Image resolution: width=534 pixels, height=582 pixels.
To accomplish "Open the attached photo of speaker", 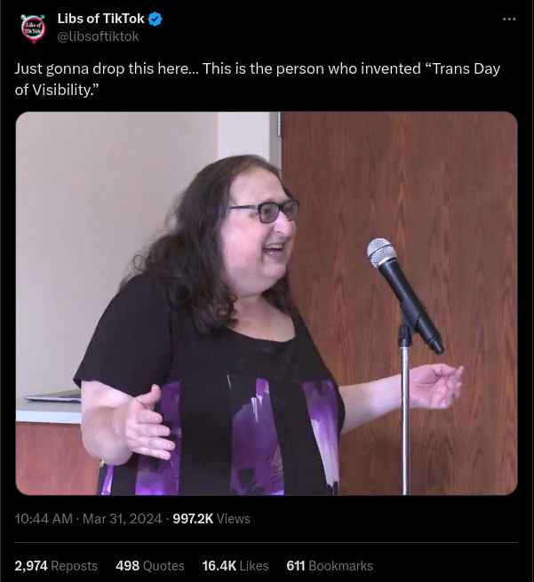I will [267, 303].
